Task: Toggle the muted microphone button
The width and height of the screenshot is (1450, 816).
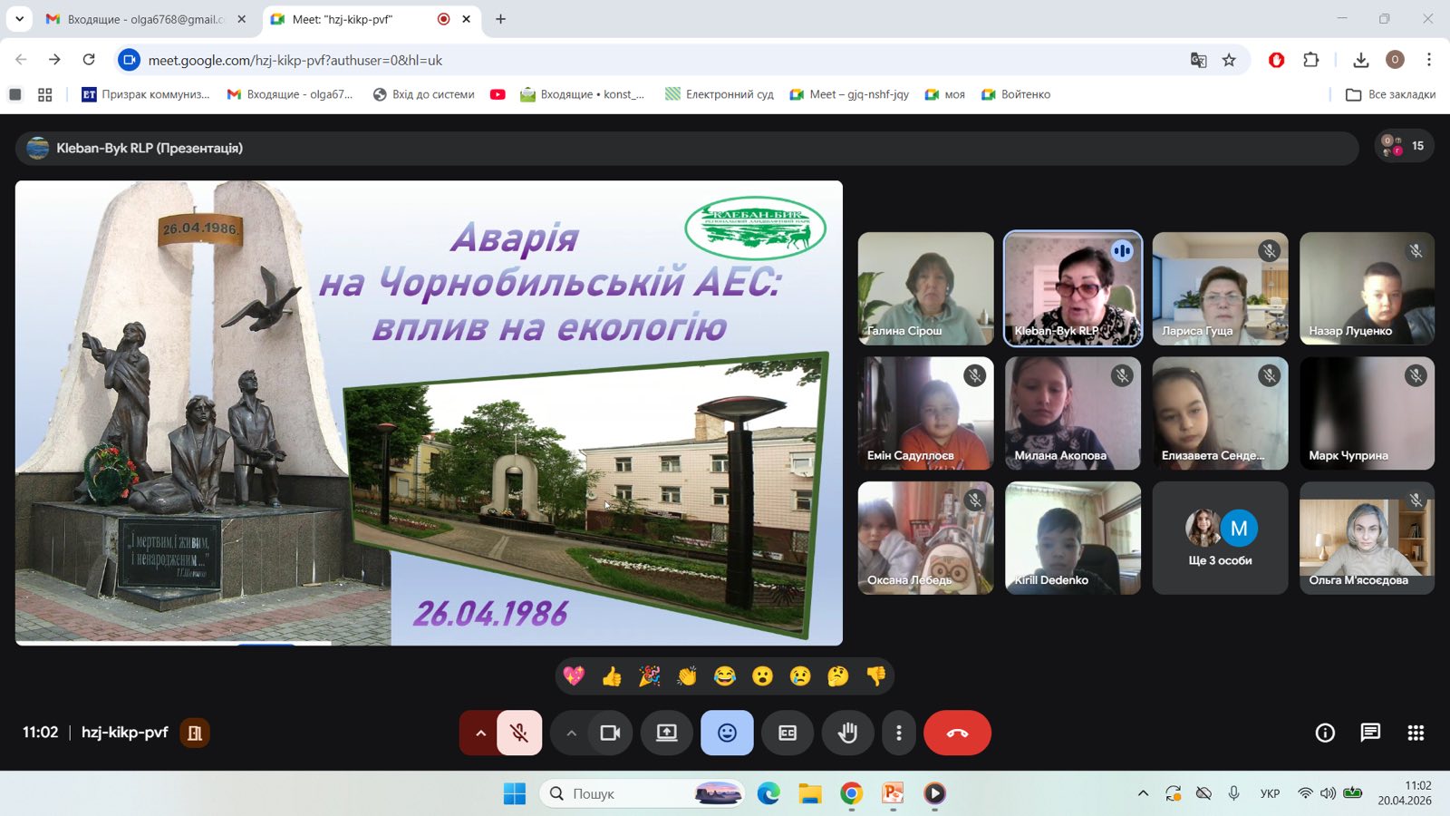Action: (519, 733)
